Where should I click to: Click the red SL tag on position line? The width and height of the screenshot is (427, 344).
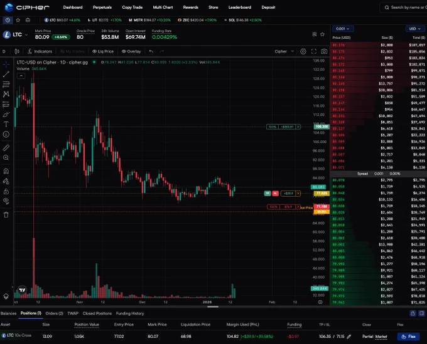click(275, 194)
